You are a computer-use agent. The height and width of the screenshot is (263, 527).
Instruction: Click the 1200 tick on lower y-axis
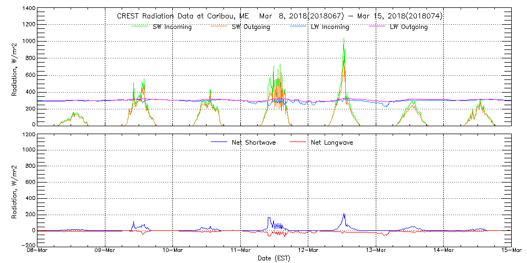click(28, 135)
